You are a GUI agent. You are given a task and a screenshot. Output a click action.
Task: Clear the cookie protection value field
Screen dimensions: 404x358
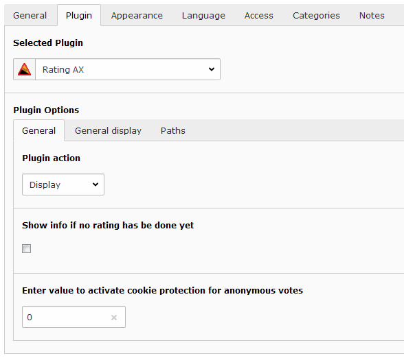[x=114, y=318]
